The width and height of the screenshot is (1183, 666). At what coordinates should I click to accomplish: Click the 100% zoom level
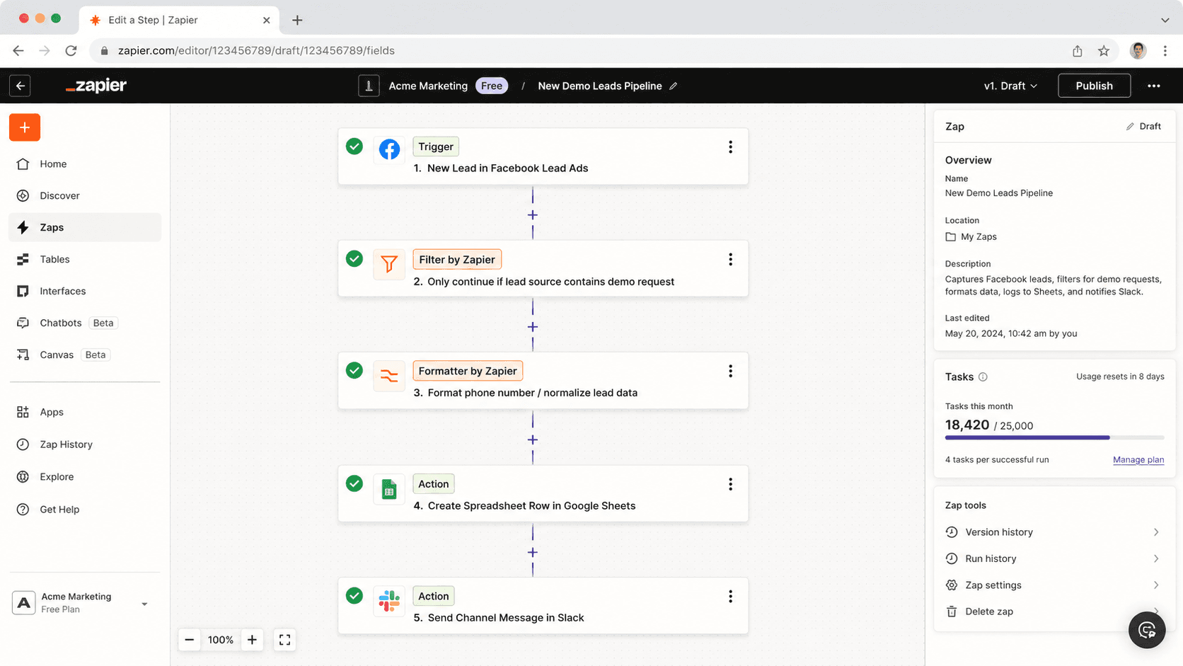click(x=221, y=640)
